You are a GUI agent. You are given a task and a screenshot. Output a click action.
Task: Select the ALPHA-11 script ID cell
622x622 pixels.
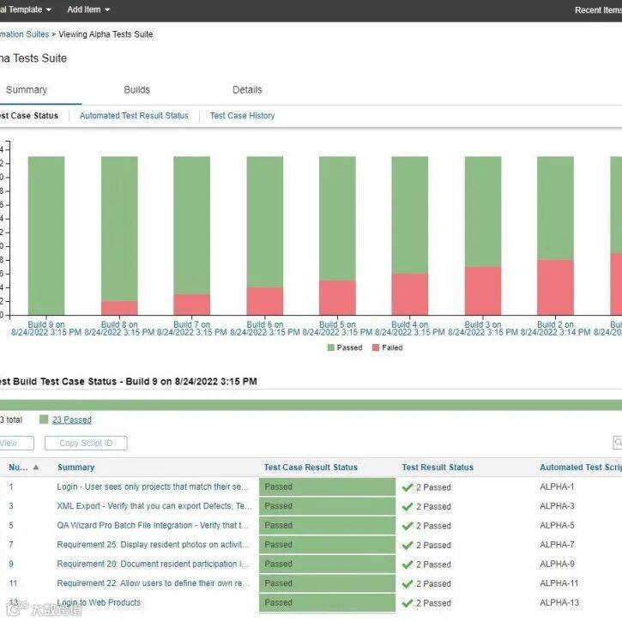click(x=559, y=583)
